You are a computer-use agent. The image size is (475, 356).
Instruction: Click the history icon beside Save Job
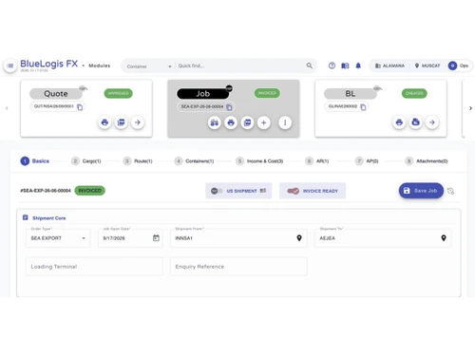click(x=450, y=191)
